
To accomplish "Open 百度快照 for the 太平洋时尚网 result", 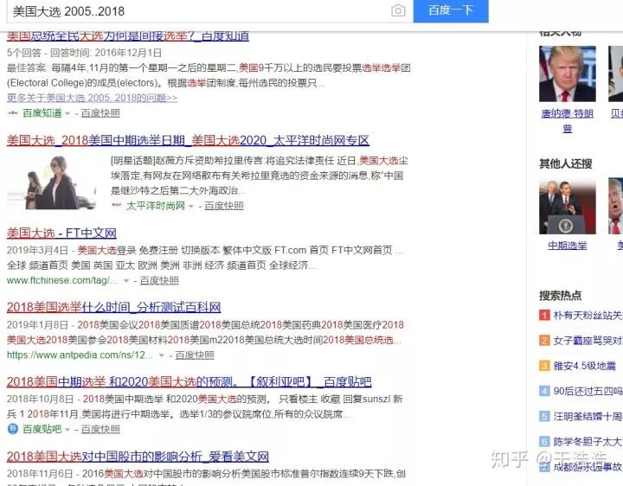I will pos(224,206).
